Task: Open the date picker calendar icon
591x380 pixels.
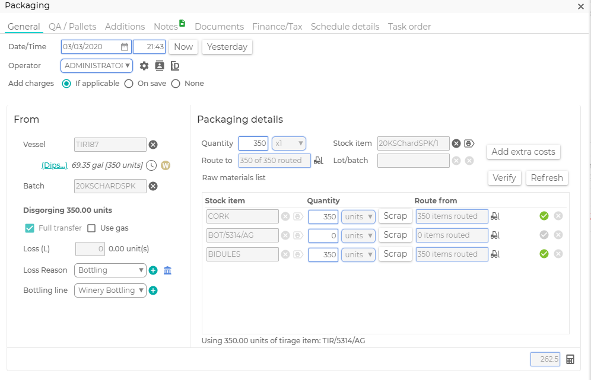Action: coord(125,47)
